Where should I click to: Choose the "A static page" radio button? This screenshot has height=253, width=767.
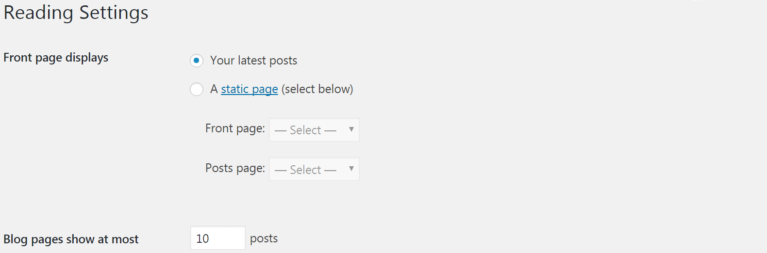tap(197, 89)
